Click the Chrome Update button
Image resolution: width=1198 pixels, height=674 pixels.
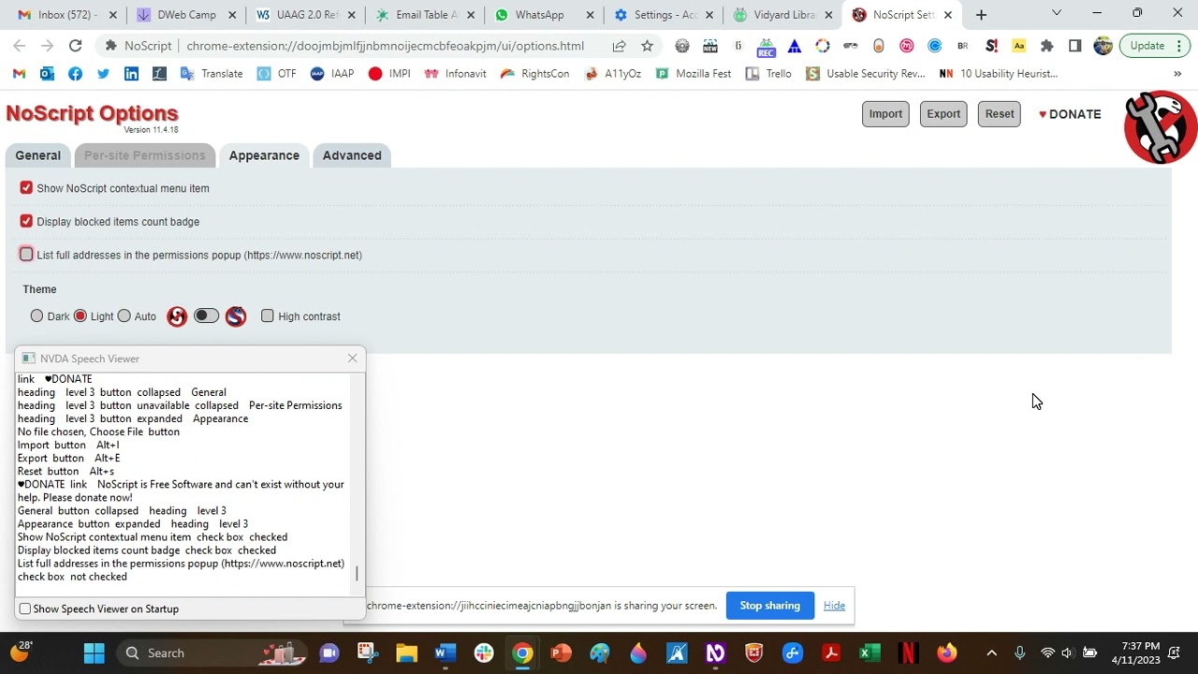tap(1154, 46)
